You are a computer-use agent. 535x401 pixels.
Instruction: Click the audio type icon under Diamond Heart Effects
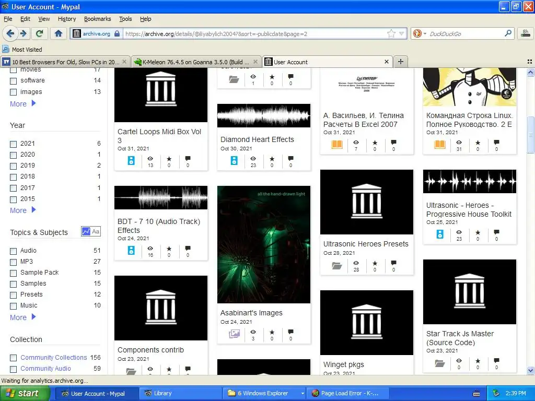tap(234, 160)
